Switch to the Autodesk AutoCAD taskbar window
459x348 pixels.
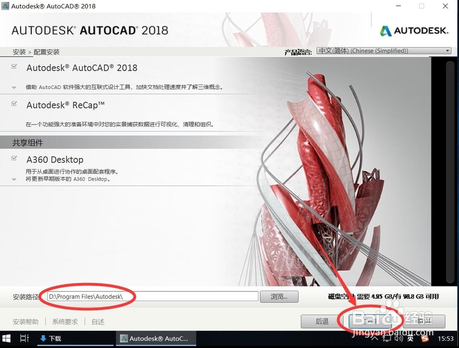pyautogui.click(x=156, y=338)
